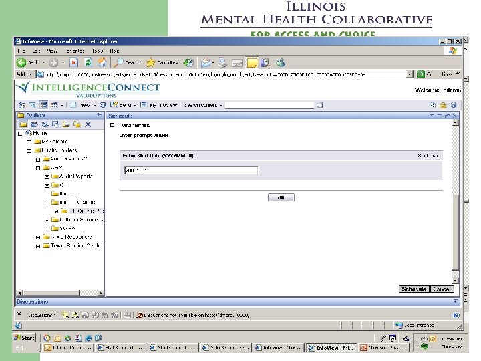The width and height of the screenshot is (481, 361).
Task: Open the File menu
Action: 21,51
